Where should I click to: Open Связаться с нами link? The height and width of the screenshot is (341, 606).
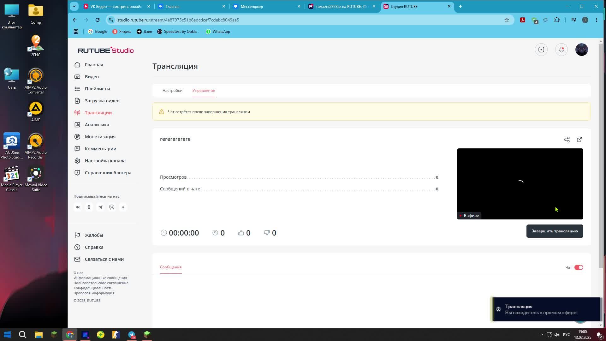pyautogui.click(x=104, y=259)
